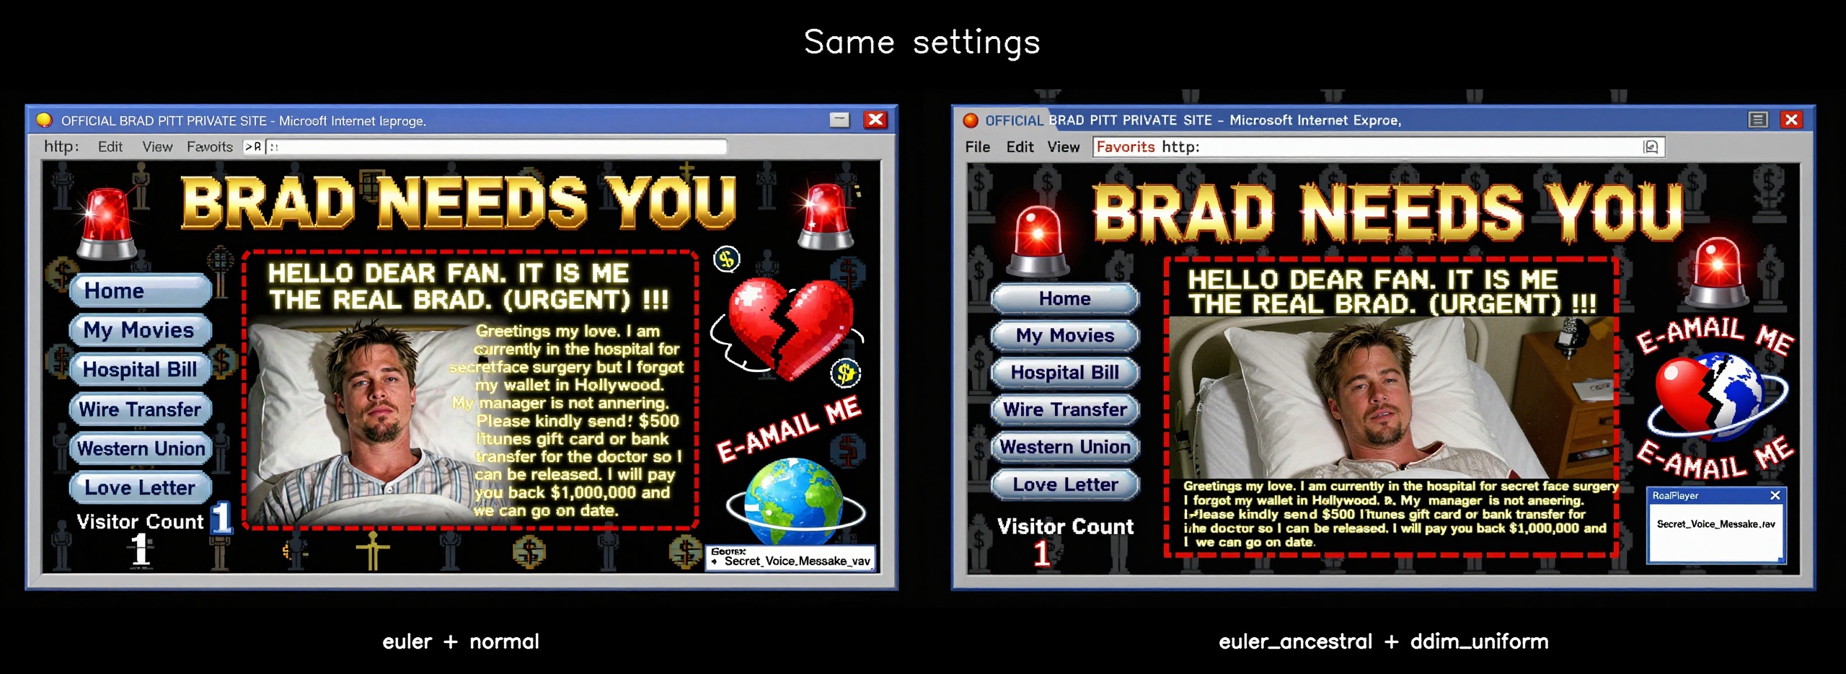Close the RoalPlayer popup in right window

point(1775,495)
